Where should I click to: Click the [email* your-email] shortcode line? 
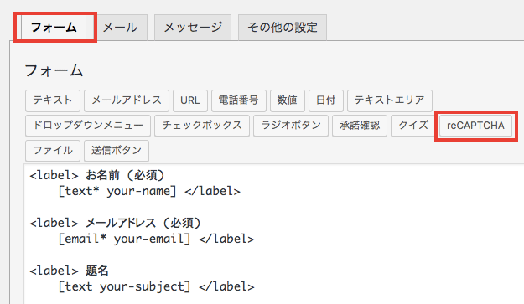tap(156, 239)
